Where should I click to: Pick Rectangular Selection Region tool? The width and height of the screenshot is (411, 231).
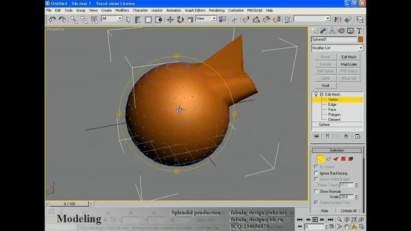pos(148,20)
